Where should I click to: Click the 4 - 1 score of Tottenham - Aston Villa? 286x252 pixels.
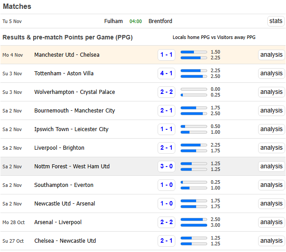point(166,74)
